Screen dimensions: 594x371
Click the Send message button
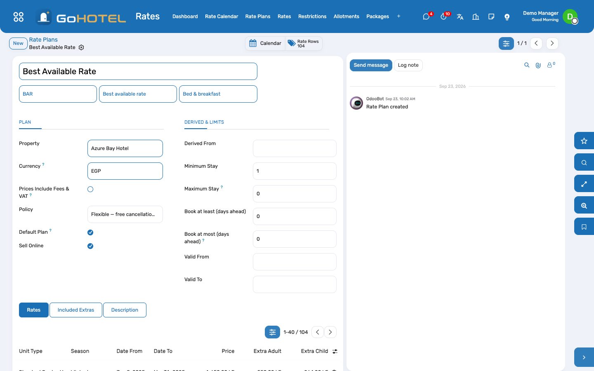click(x=371, y=65)
